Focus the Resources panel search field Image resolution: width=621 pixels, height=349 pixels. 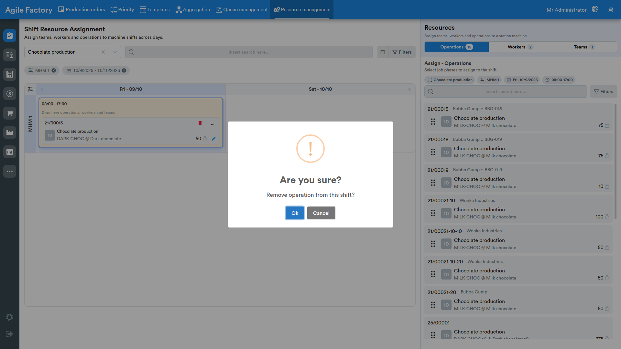tap(506, 91)
